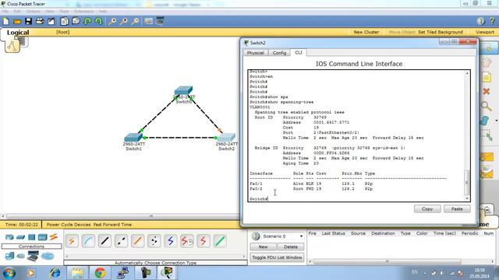Choose the Wireless Devices category
This screenshot has height=280, width=499.
click(x=42, y=237)
